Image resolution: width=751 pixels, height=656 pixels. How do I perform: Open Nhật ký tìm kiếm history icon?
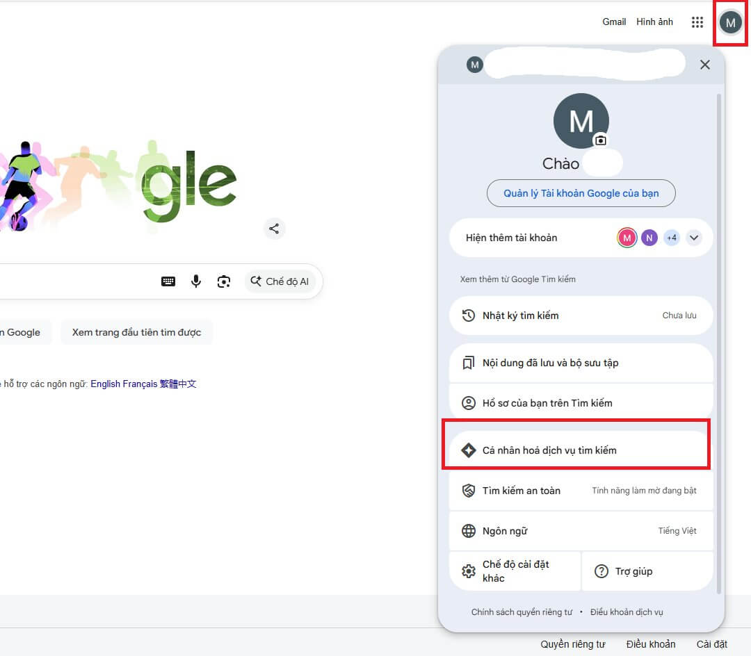pyautogui.click(x=469, y=315)
